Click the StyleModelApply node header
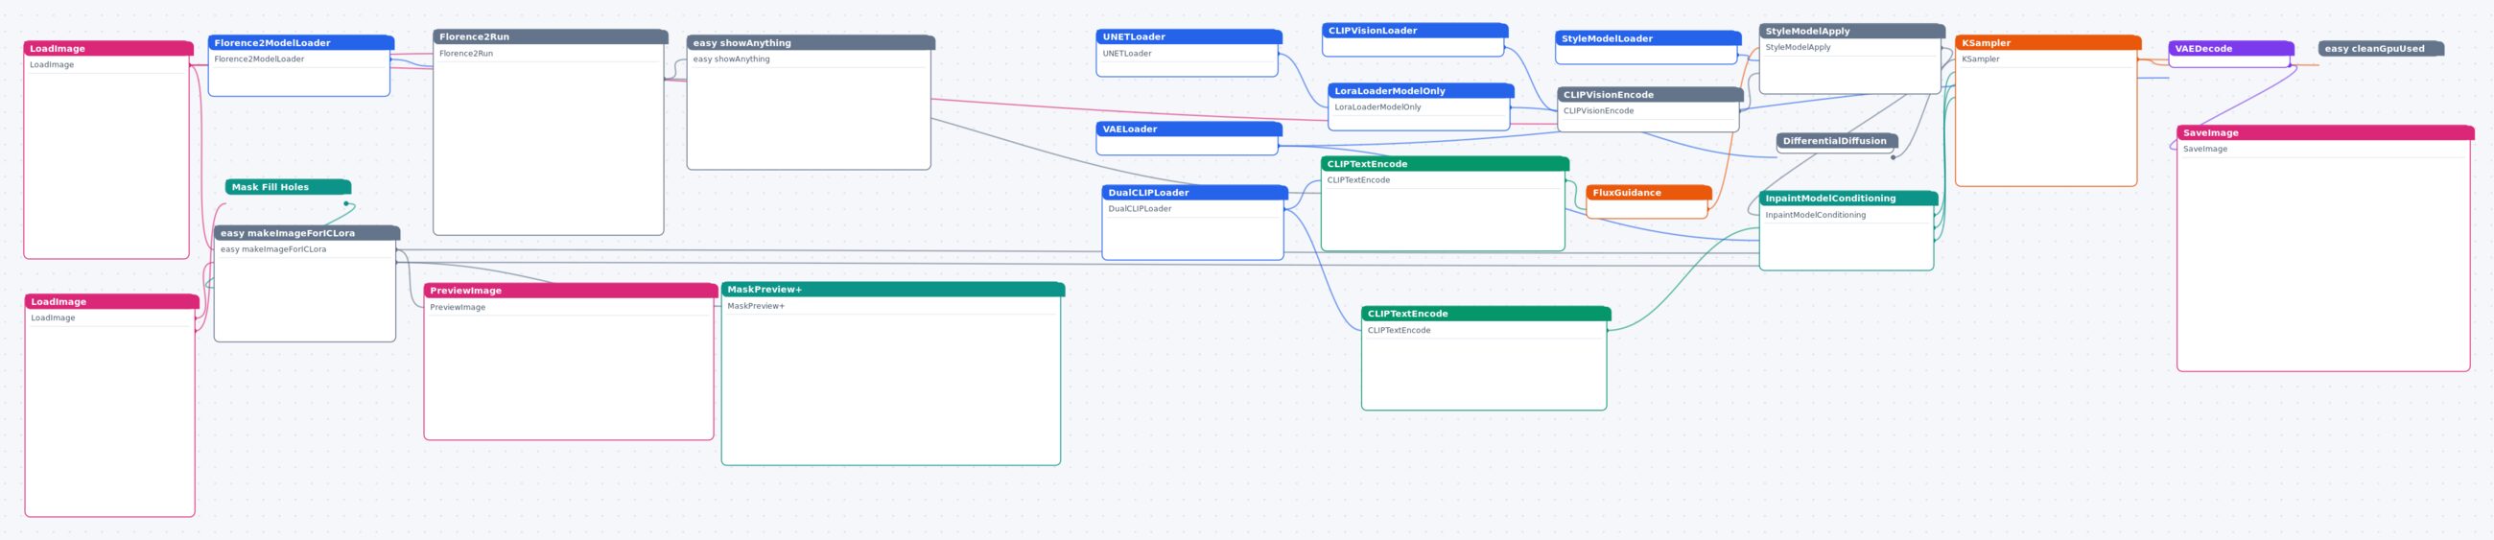The height and width of the screenshot is (540, 2494). [1851, 31]
